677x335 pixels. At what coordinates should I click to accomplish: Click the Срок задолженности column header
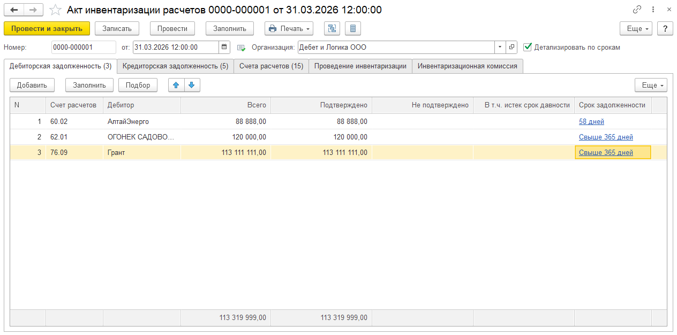(613, 105)
